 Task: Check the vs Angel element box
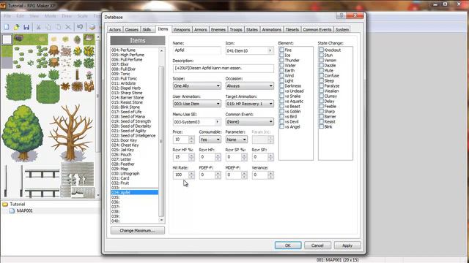pyautogui.click(x=281, y=126)
